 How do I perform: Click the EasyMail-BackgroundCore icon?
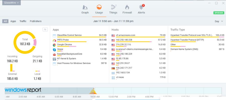coord(54,54)
